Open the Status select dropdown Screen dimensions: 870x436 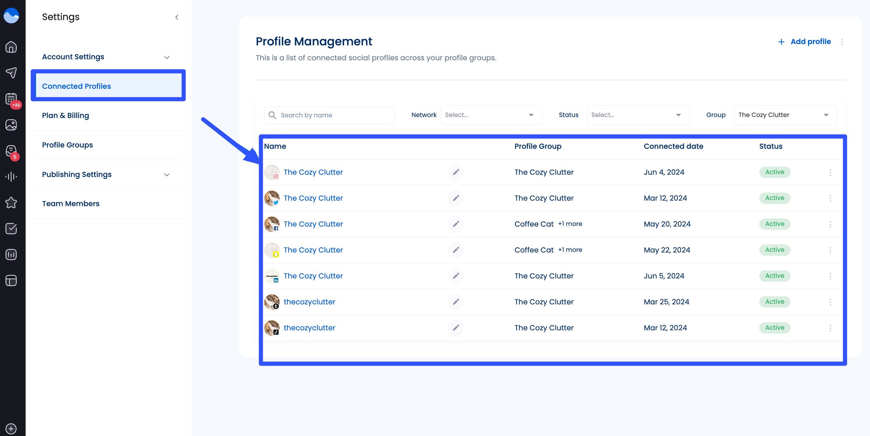[638, 115]
